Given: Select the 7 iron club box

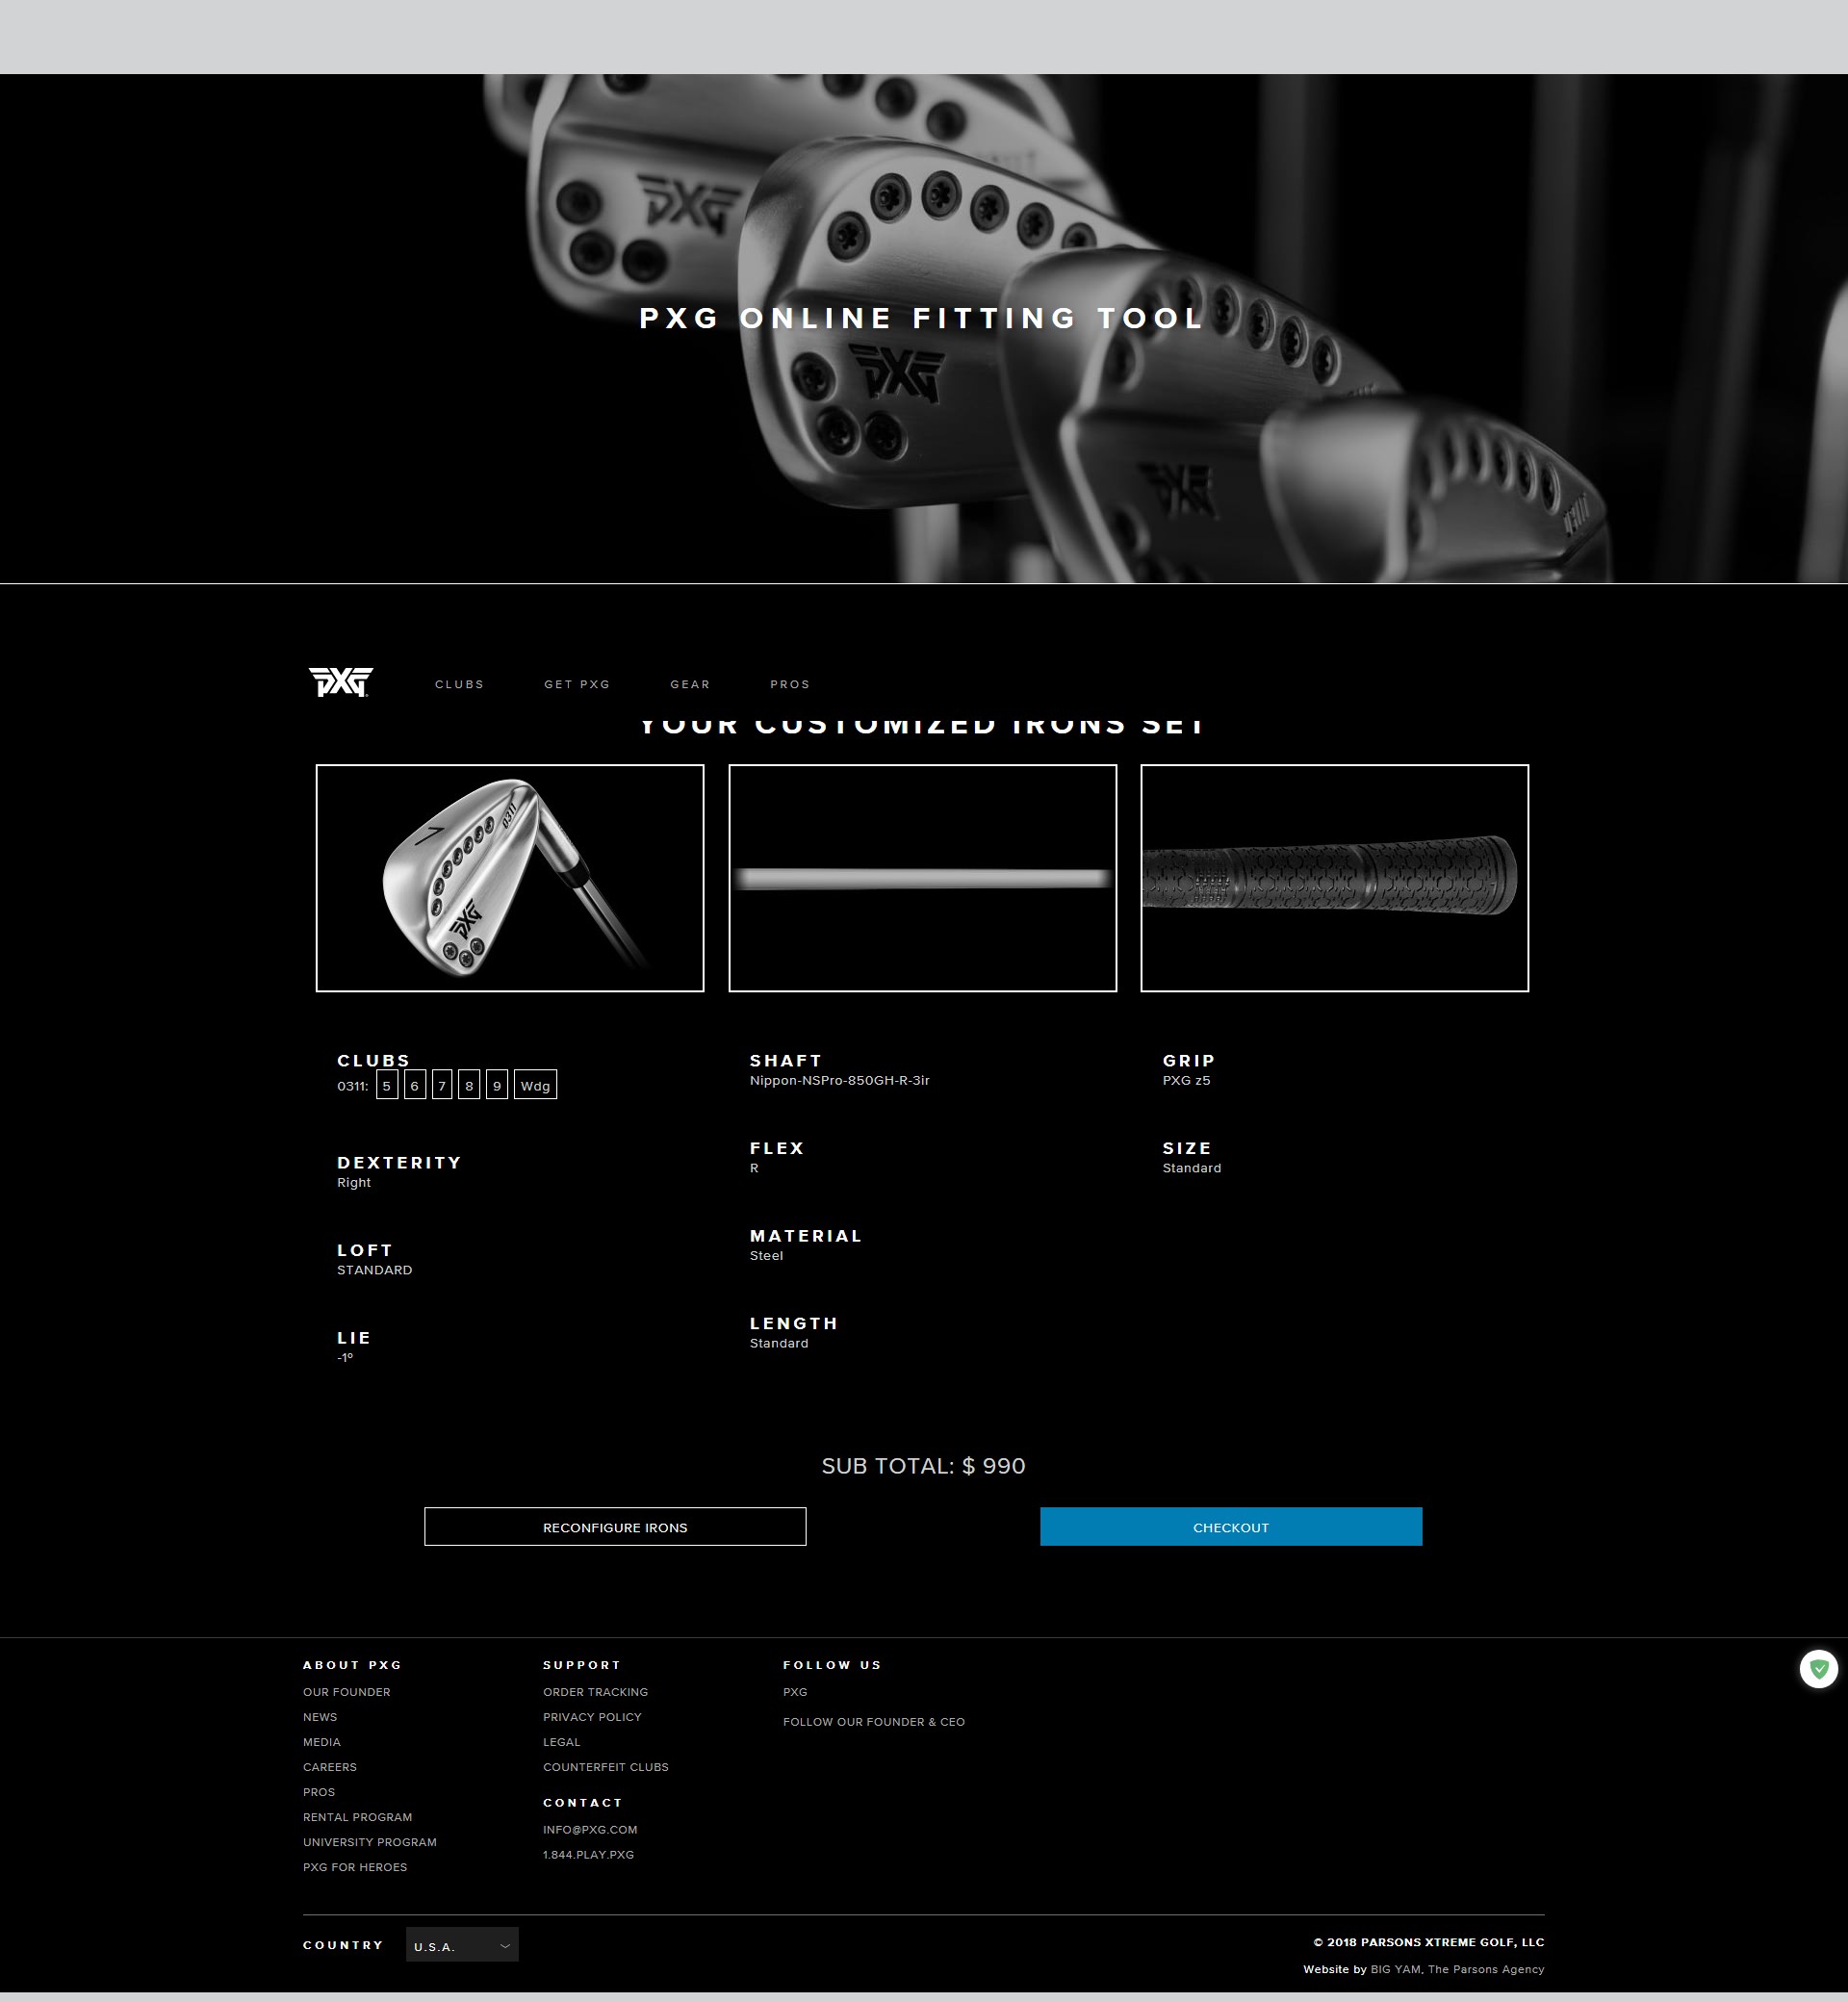Looking at the screenshot, I should [442, 1085].
